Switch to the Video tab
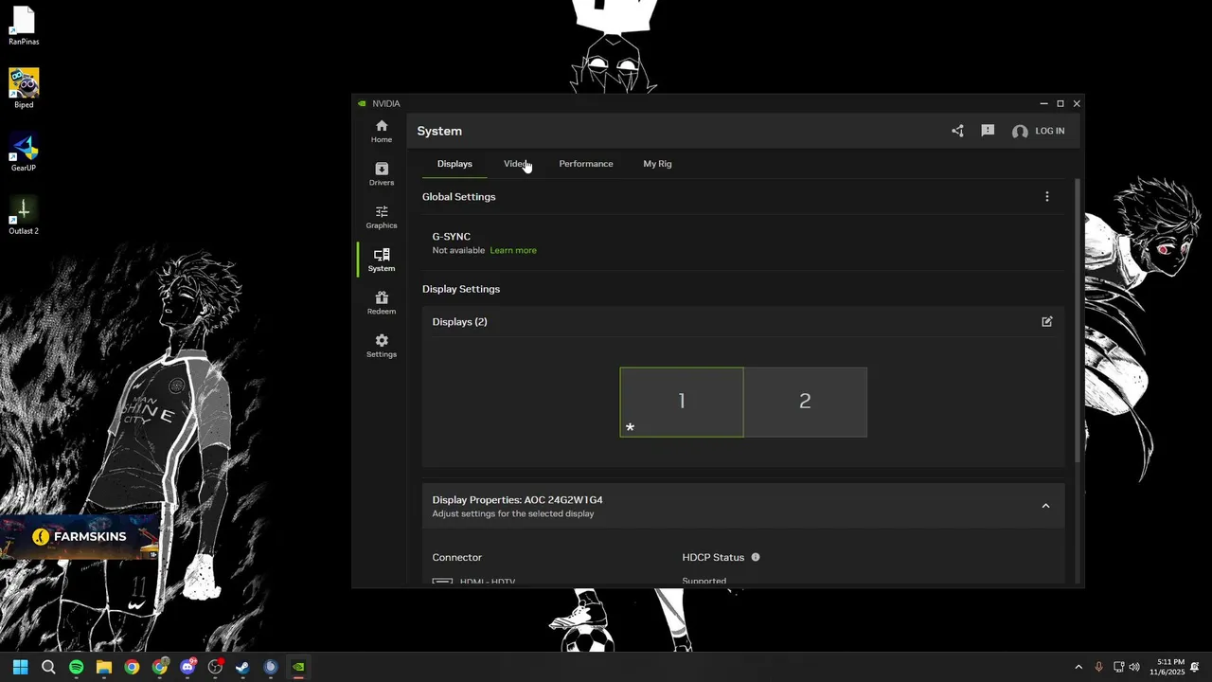1212x682 pixels. [516, 164]
